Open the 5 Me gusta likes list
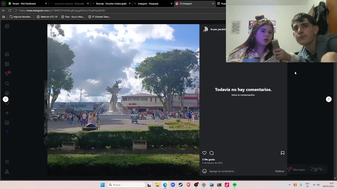The height and width of the screenshot is (189, 337). coord(209,160)
